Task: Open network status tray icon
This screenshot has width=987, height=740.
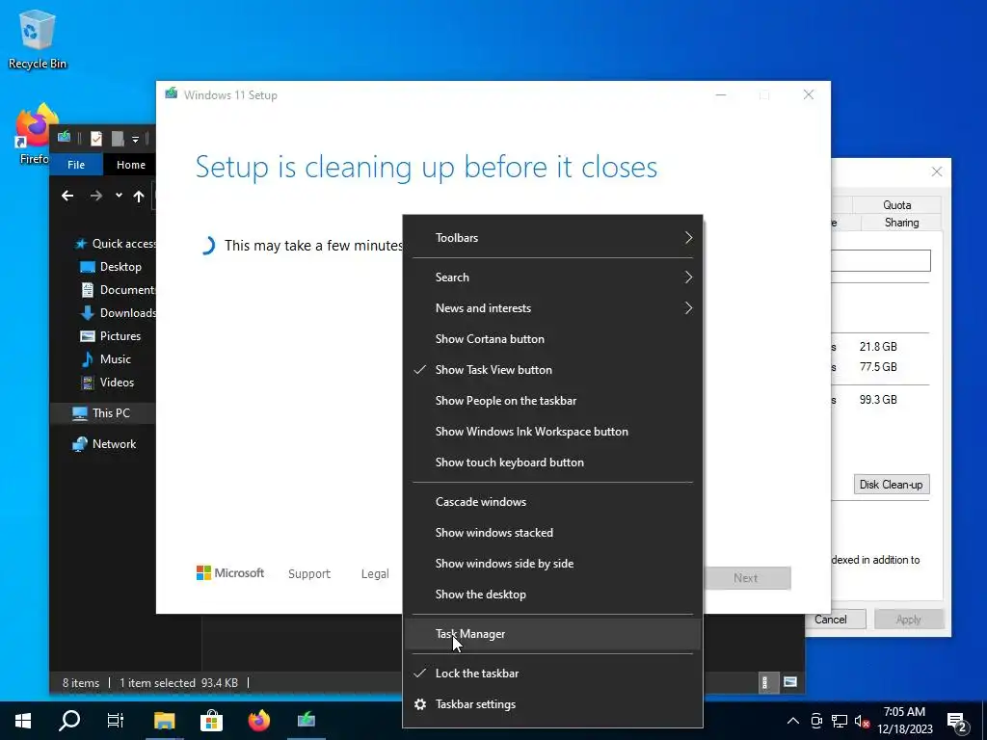Action: 840,721
